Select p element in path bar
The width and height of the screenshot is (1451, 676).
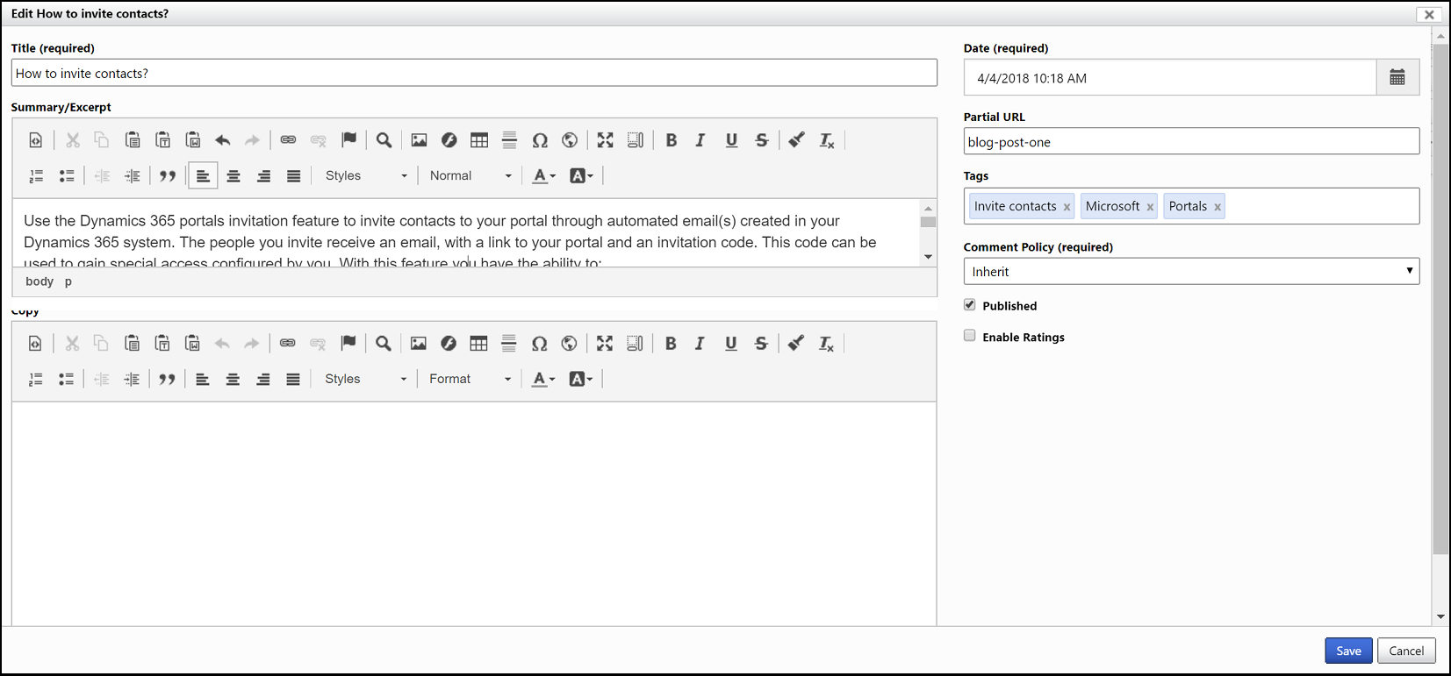[x=68, y=281]
